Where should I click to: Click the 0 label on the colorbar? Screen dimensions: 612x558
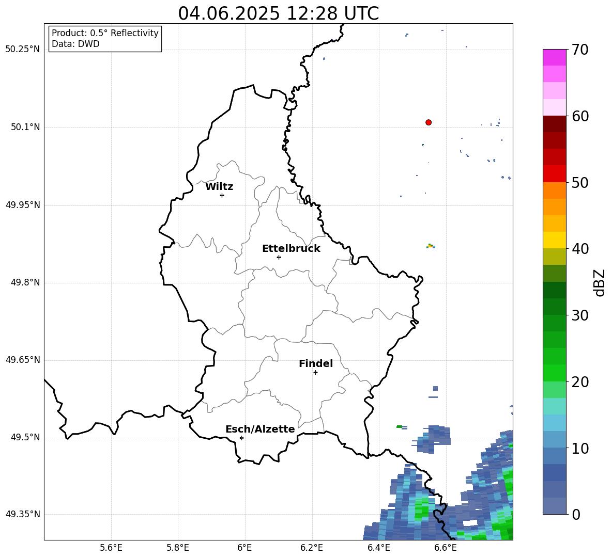pos(576,514)
